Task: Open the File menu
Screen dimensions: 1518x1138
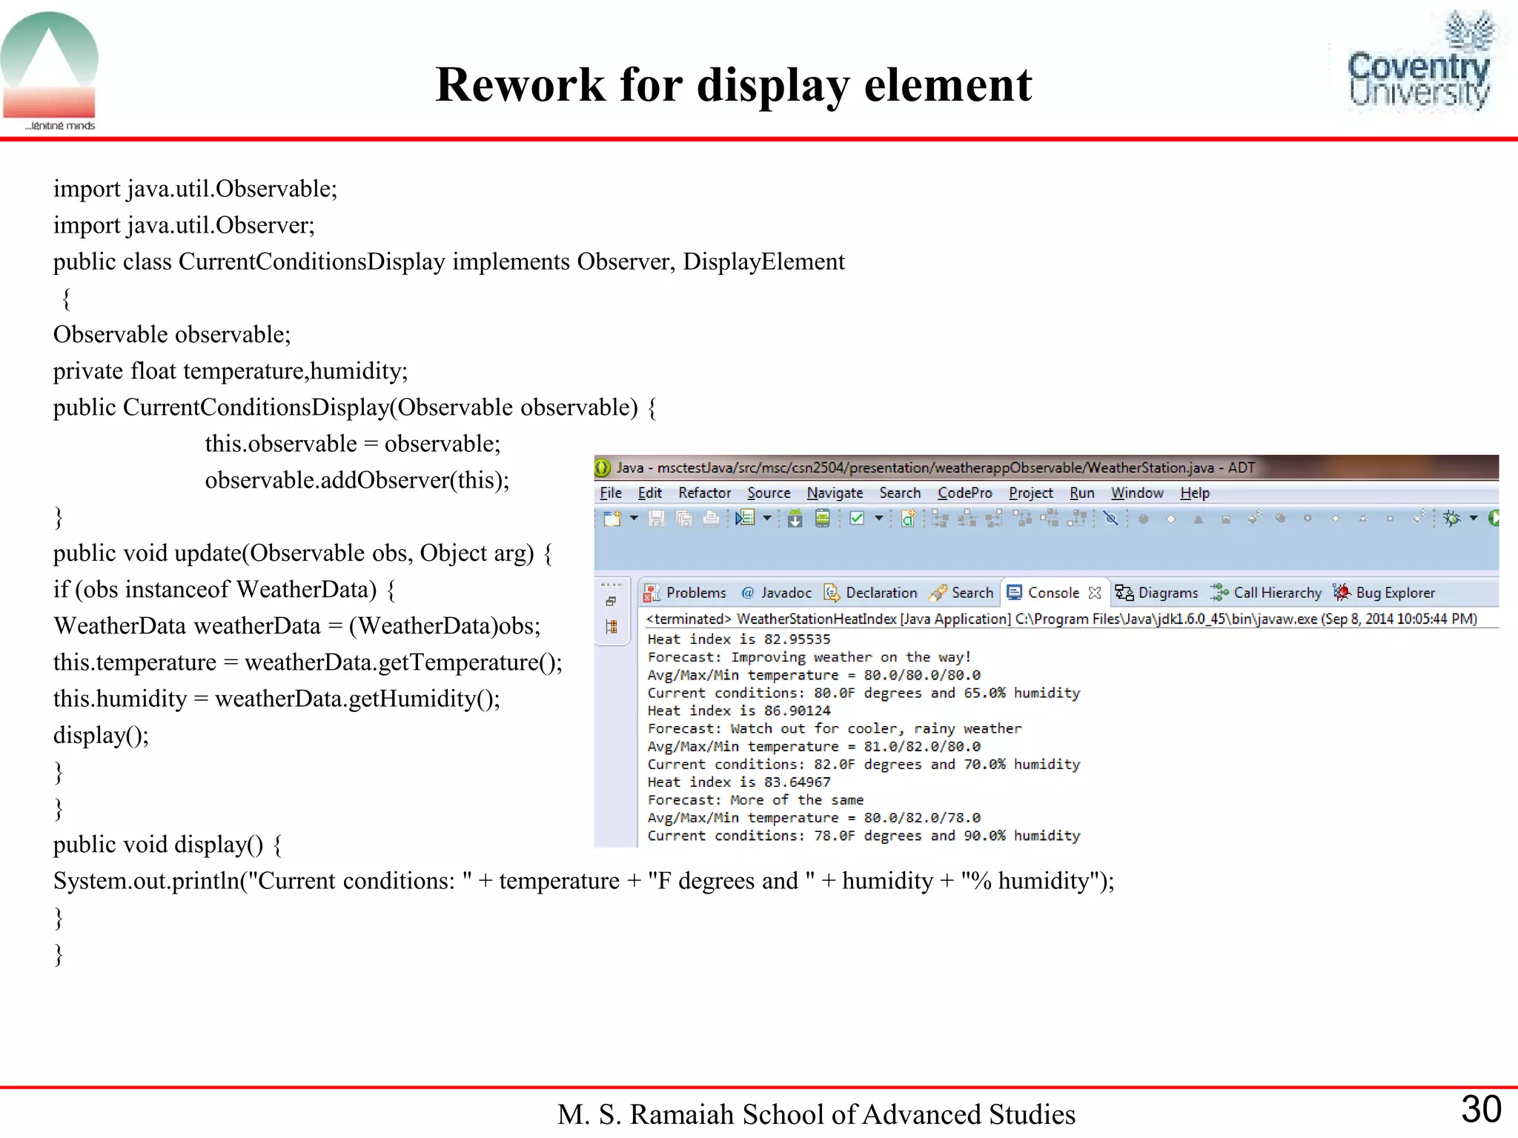Action: 611,493
